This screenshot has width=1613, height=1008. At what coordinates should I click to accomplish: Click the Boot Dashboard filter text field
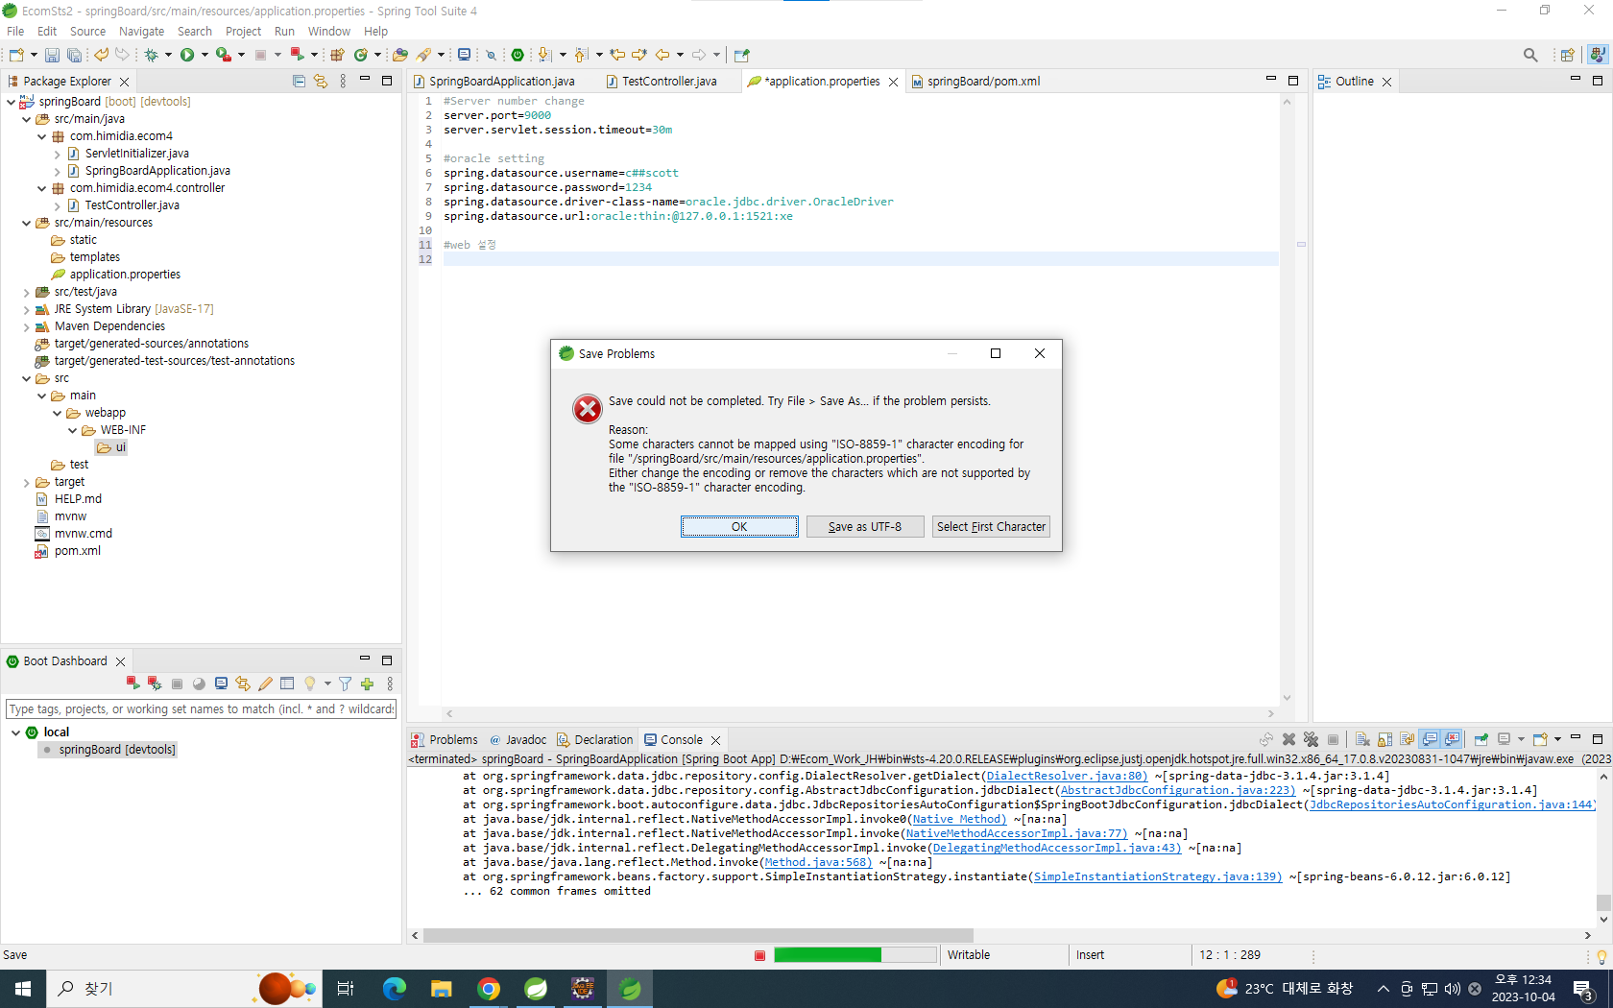coord(201,708)
